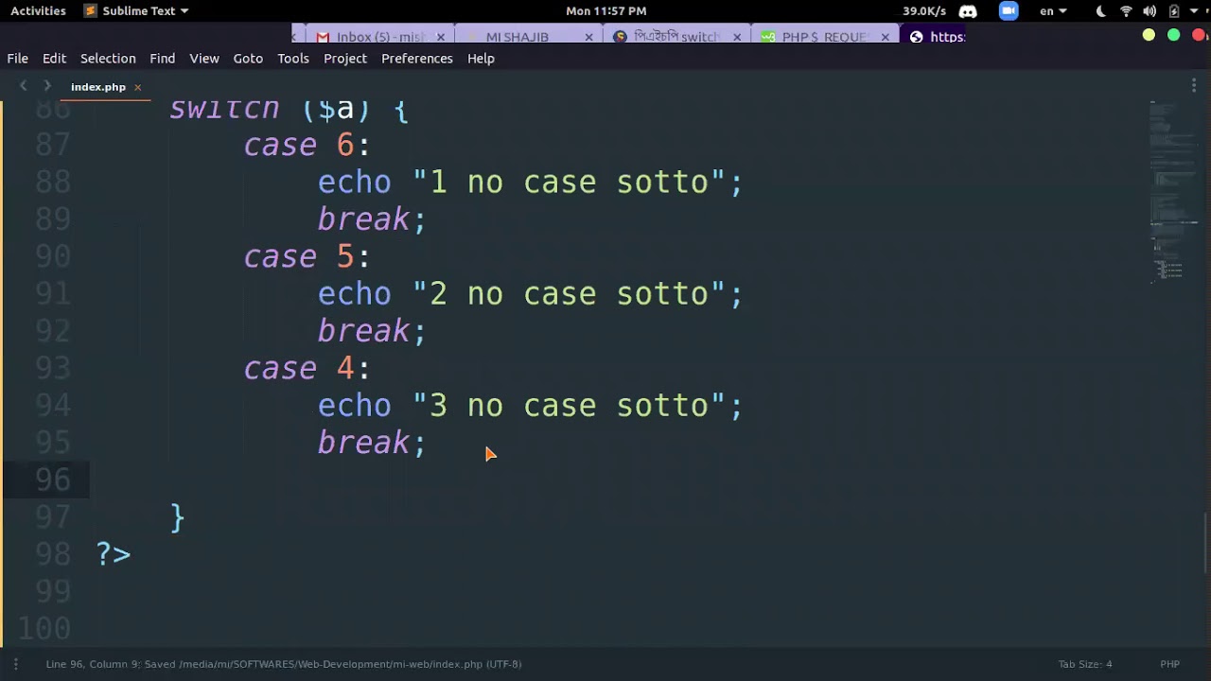Switch to the https: browser tab

(938, 37)
